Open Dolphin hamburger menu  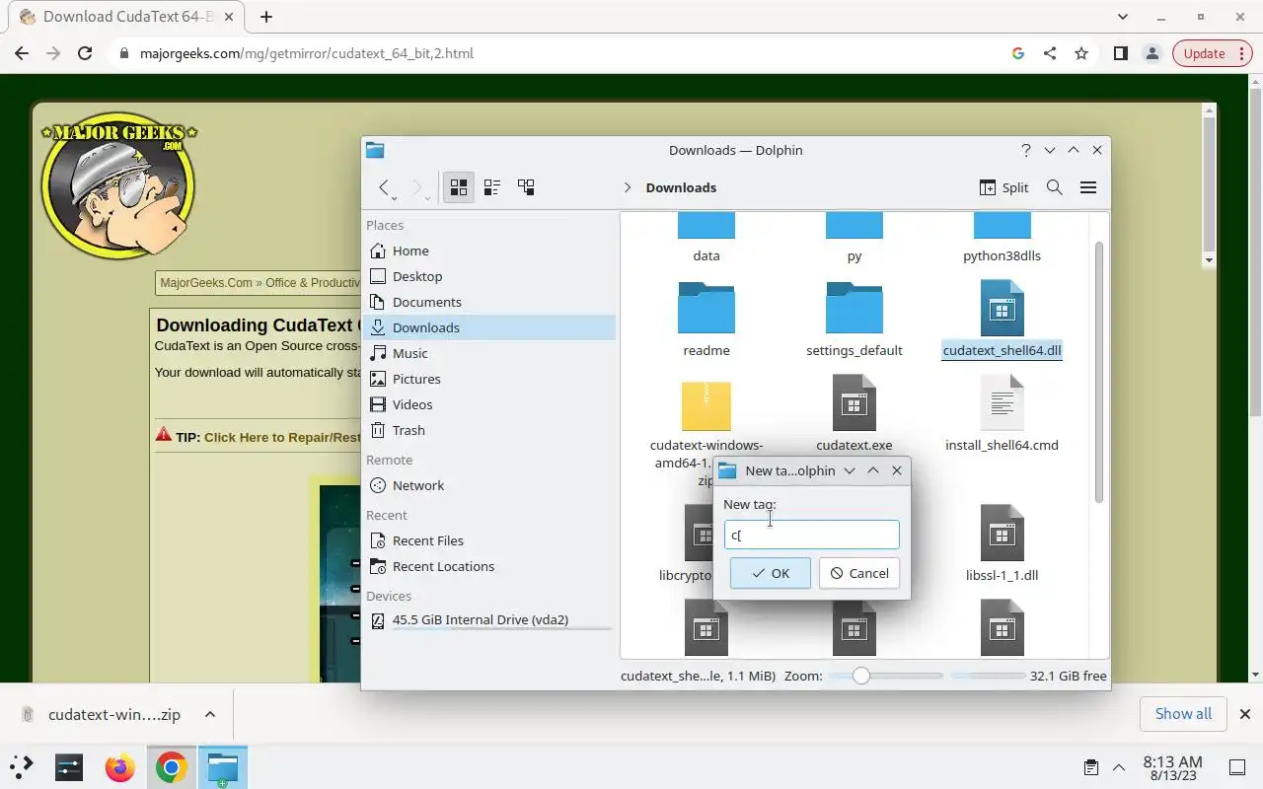pos(1088,187)
